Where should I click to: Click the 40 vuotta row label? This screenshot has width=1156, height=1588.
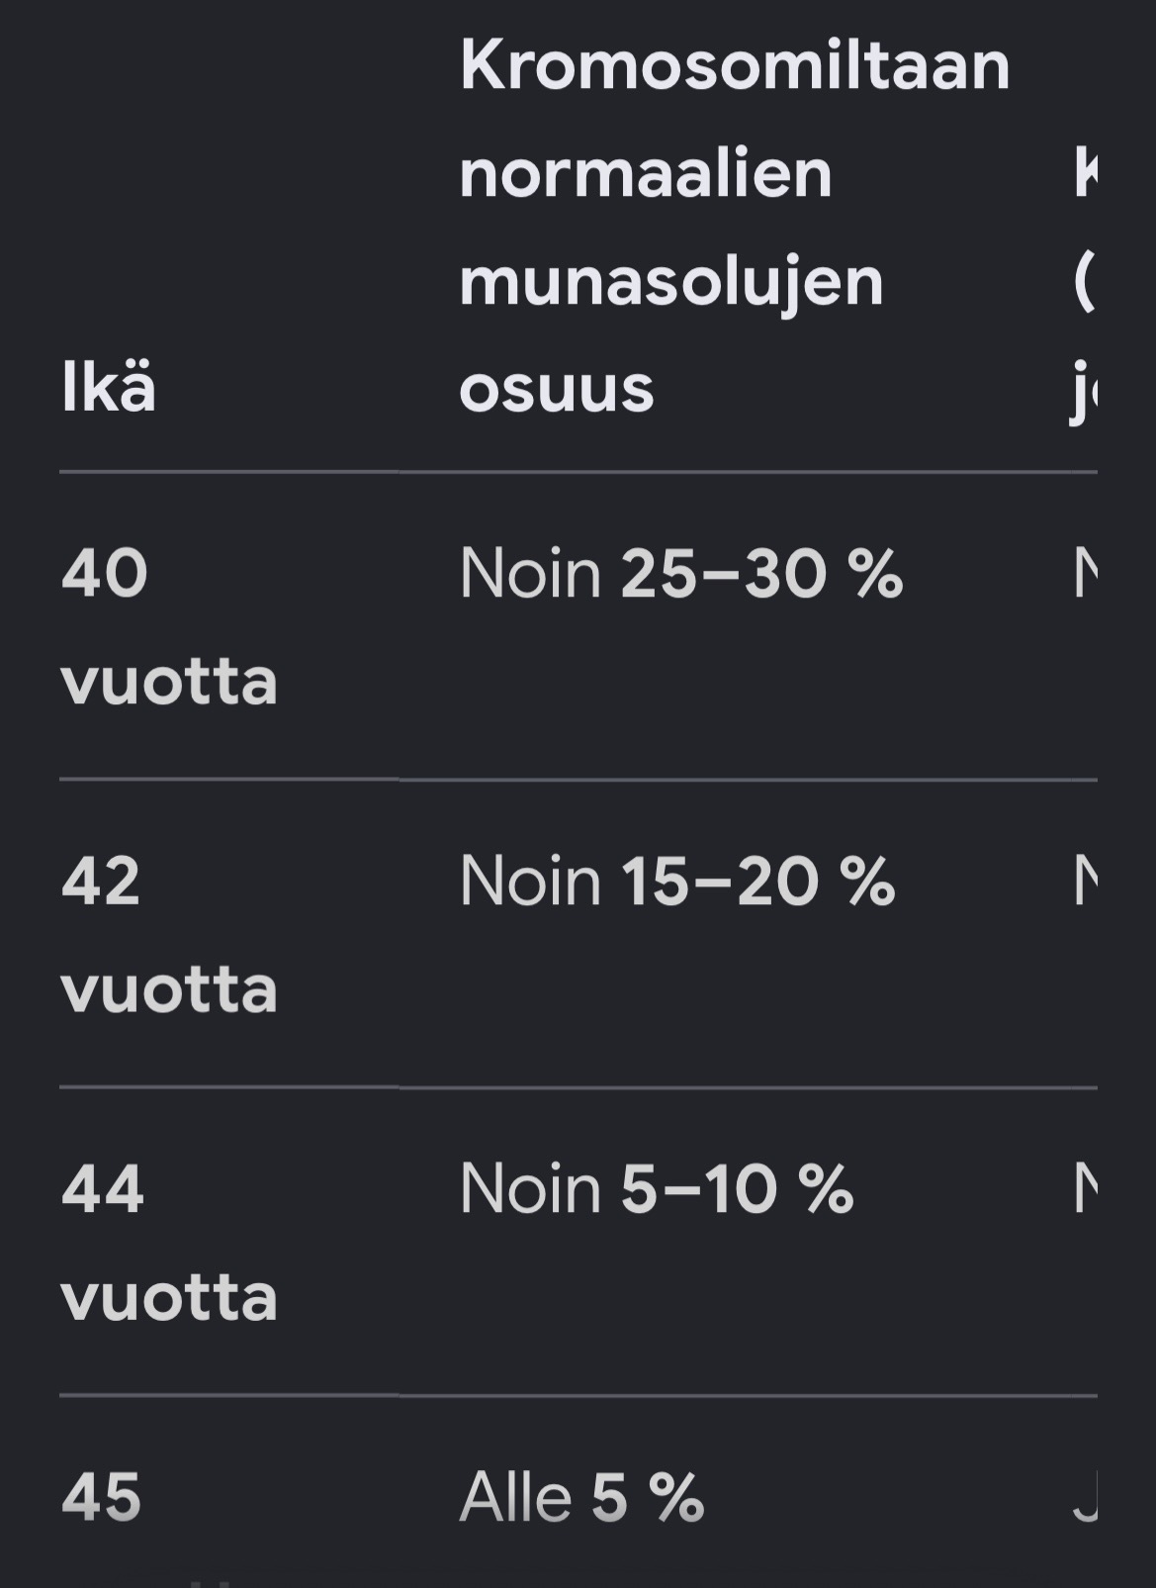pos(169,627)
